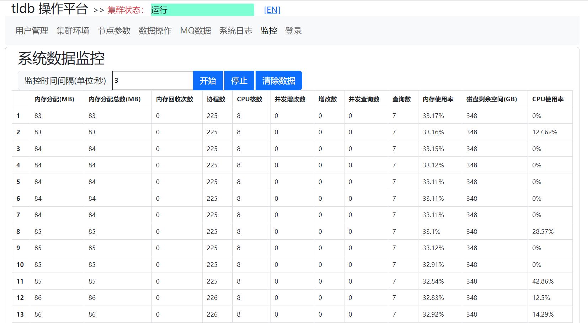Open the MQ数据 page
This screenshot has width=588, height=323.
[196, 31]
